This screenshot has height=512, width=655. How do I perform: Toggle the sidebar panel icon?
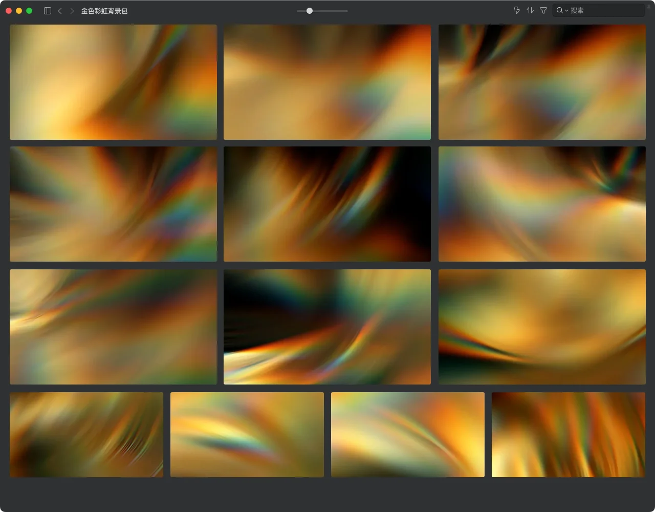point(48,11)
